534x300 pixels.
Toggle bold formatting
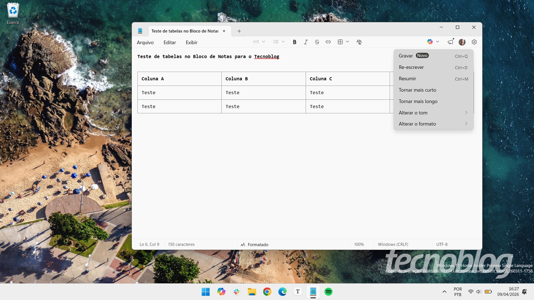coord(295,42)
